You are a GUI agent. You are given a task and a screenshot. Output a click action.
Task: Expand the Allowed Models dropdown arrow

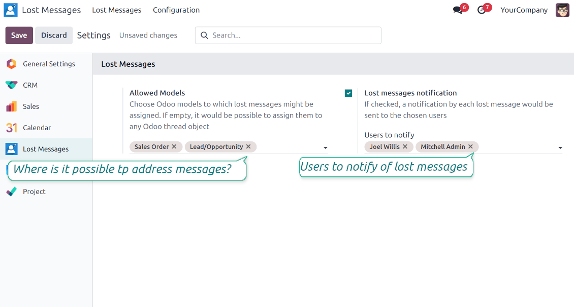click(x=325, y=148)
